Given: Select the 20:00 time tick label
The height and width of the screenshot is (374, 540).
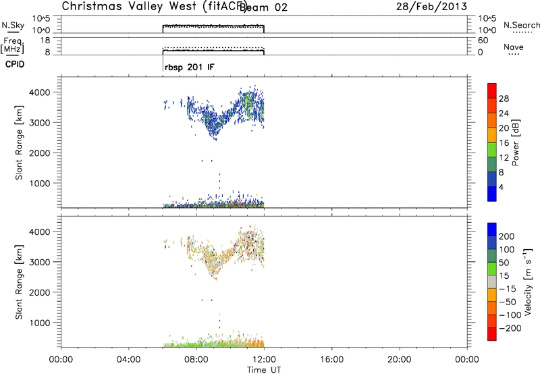Looking at the screenshot, I should tap(400, 360).
